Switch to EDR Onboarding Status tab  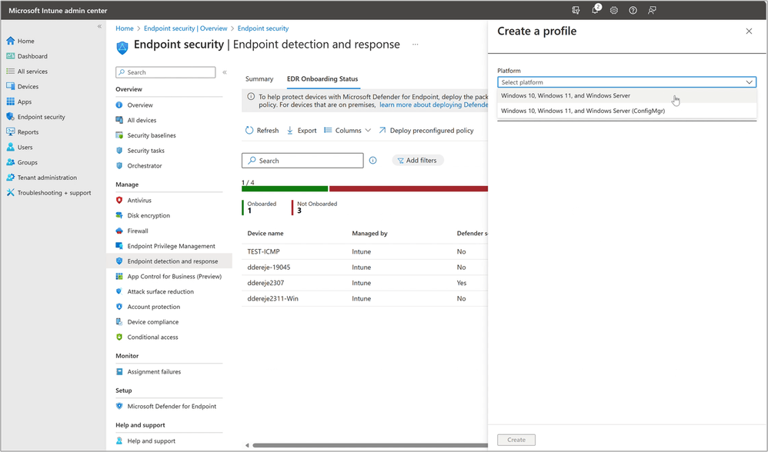[322, 78]
